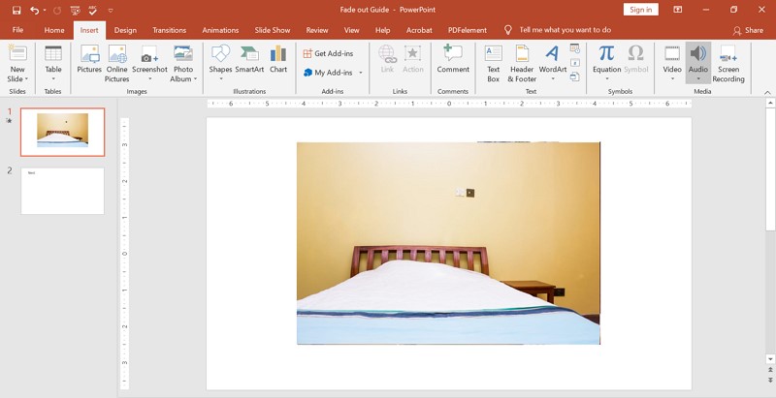The width and height of the screenshot is (776, 398).
Task: Type in the Tell me search box
Action: point(565,30)
